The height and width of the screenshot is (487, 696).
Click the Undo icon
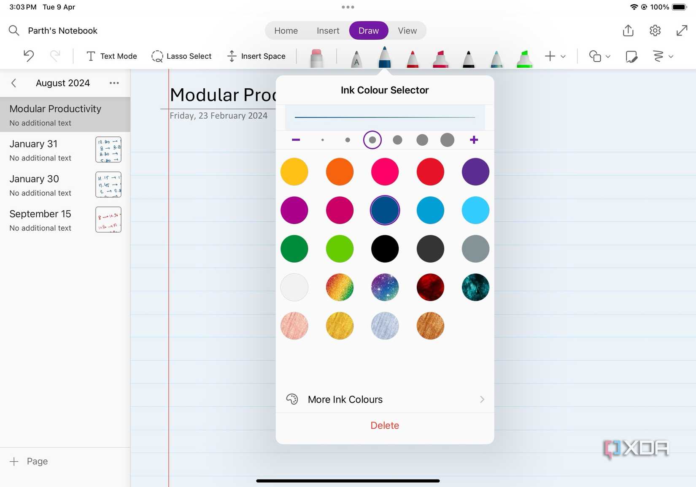click(28, 55)
